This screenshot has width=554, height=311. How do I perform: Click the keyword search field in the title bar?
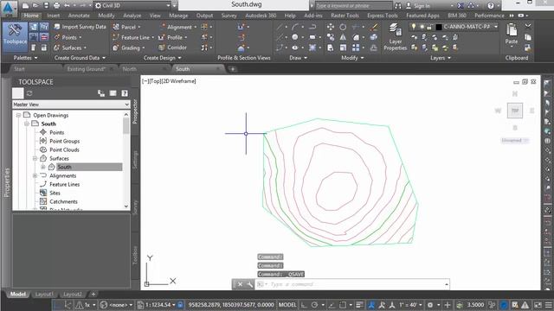(x=353, y=6)
